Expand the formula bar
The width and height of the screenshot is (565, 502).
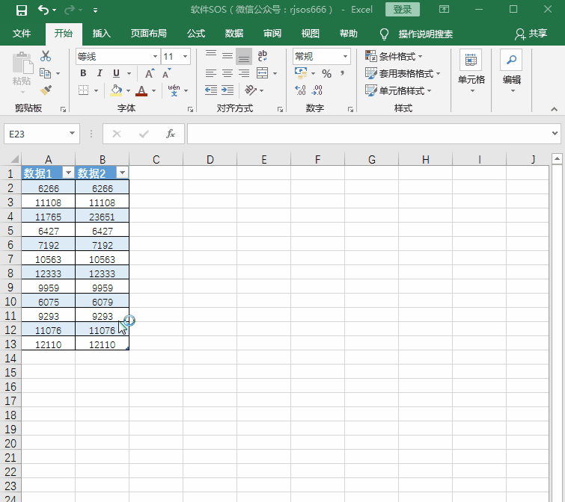tap(555, 134)
